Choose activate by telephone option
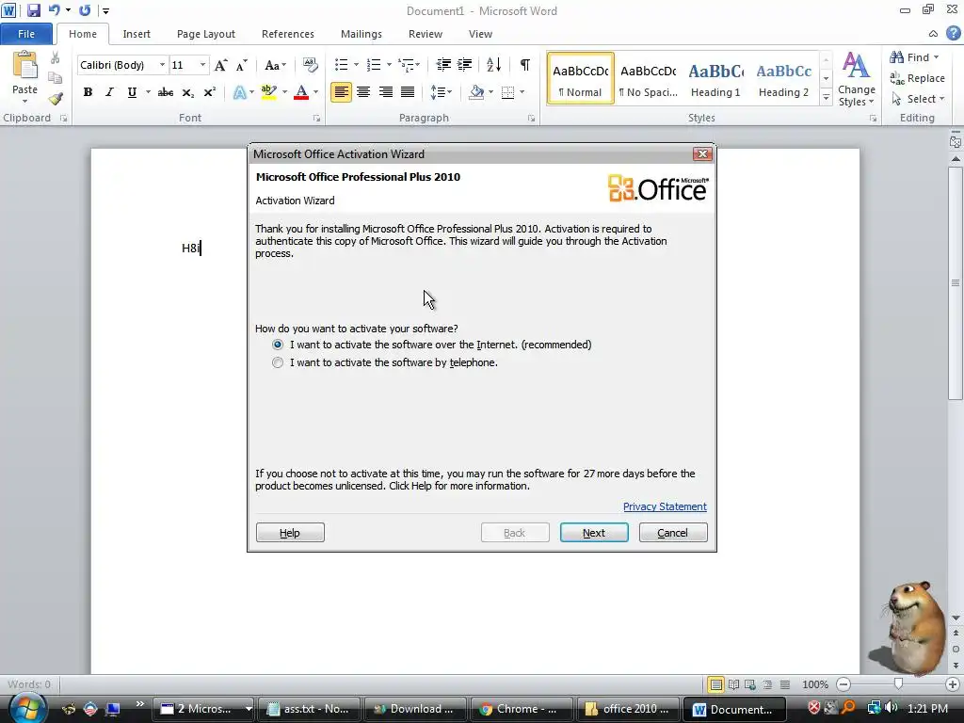The height and width of the screenshot is (723, 964). pyautogui.click(x=278, y=362)
